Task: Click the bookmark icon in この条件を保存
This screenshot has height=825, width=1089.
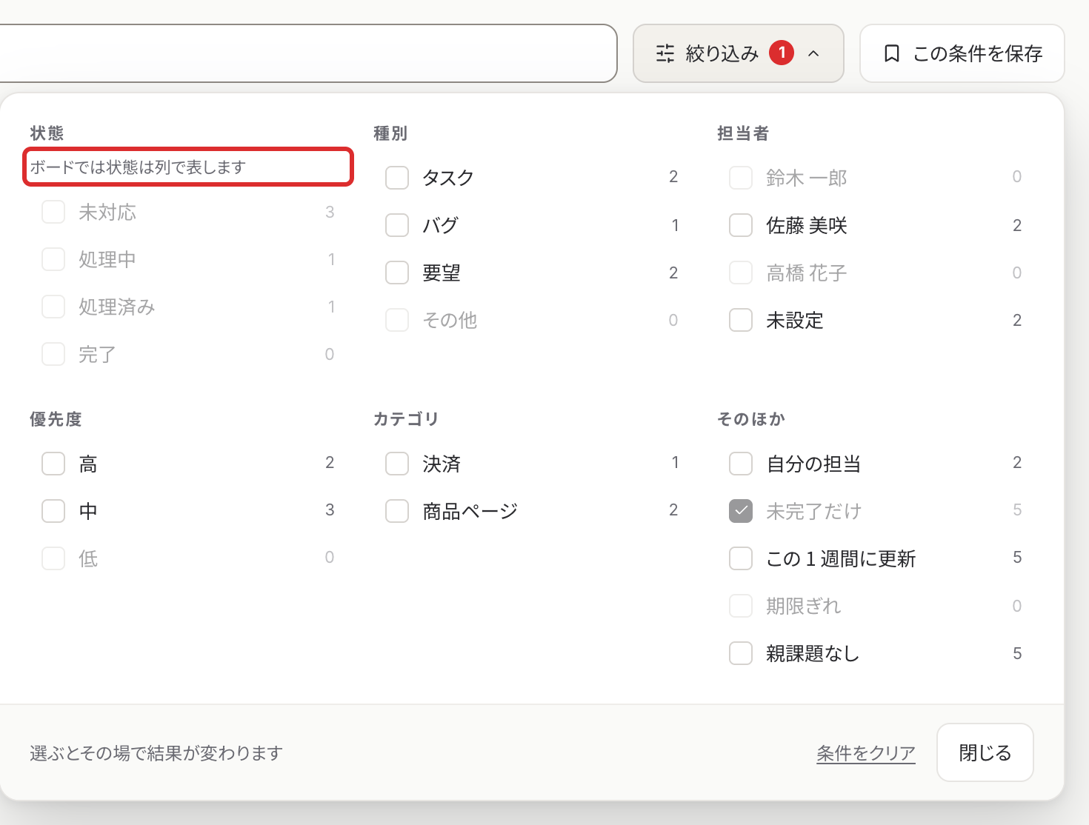Action: 892,53
